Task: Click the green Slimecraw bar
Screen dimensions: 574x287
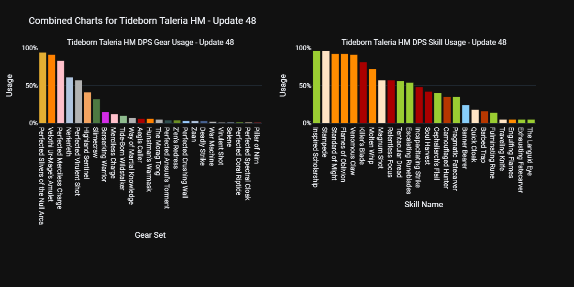Action: (97, 111)
